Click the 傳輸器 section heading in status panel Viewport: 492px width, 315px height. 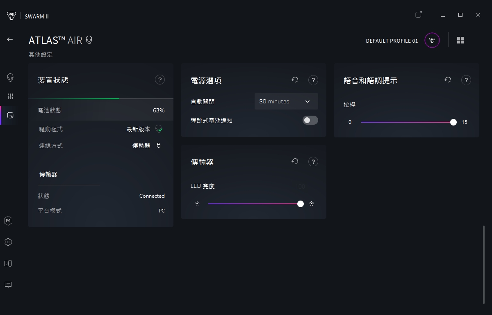click(48, 174)
